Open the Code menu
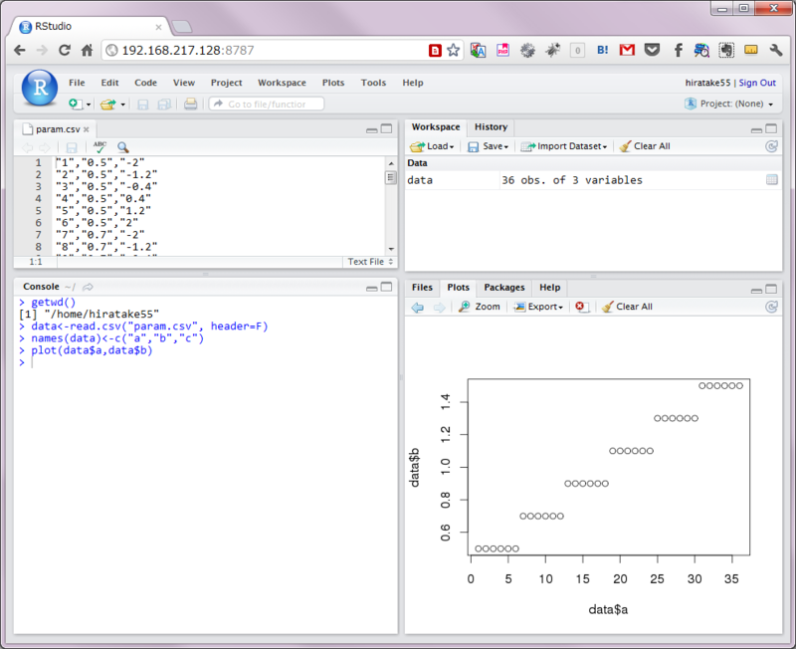Viewport: 796px width, 649px height. tap(145, 83)
